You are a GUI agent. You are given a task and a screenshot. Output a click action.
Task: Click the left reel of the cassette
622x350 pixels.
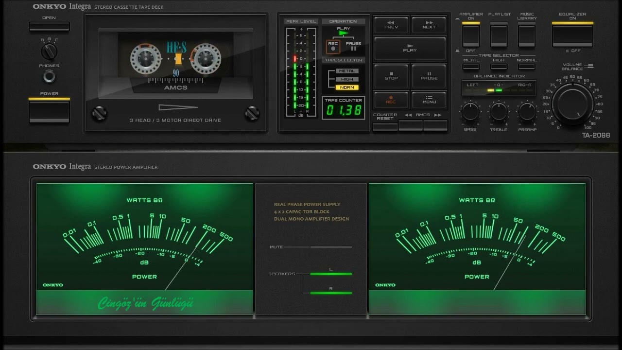point(146,58)
